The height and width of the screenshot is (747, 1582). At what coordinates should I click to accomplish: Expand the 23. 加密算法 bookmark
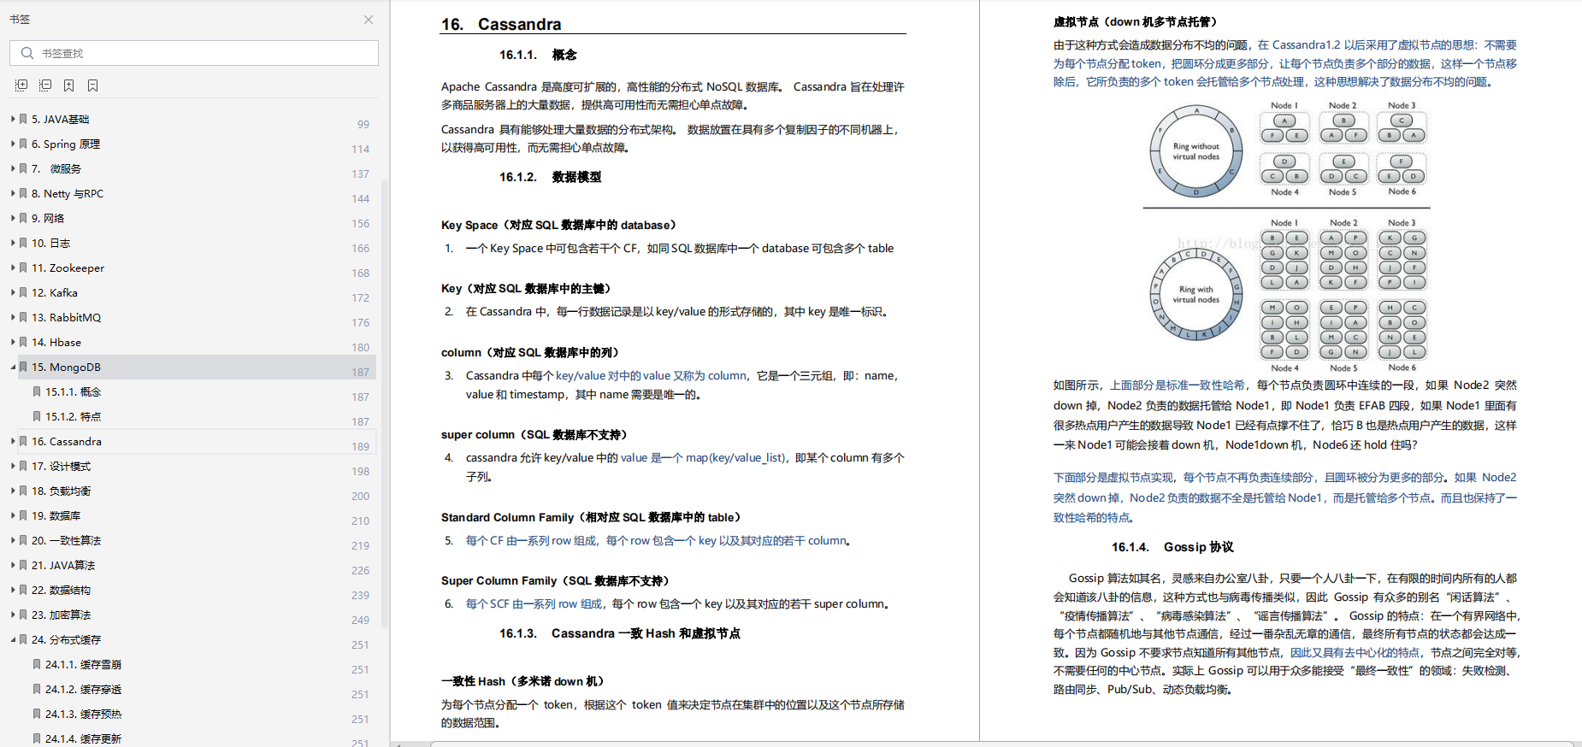click(13, 615)
